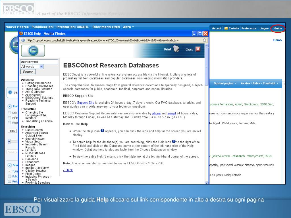Click the scroll down arrow of help window
This screenshot has height=218, width=291.
[206, 183]
